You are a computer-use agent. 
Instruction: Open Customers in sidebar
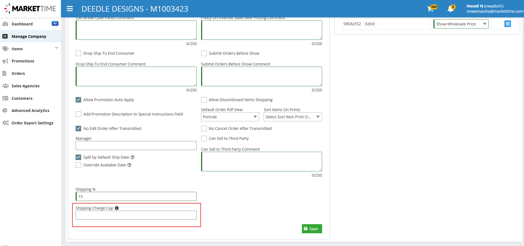(x=22, y=98)
